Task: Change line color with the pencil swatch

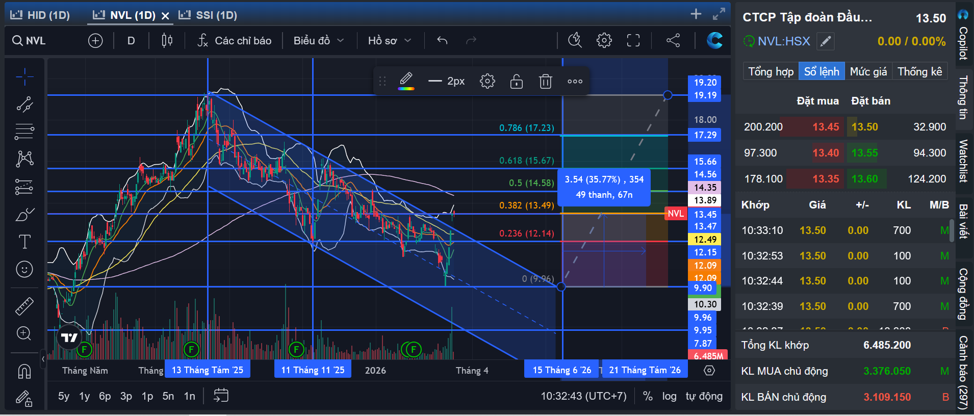Action: (x=406, y=81)
